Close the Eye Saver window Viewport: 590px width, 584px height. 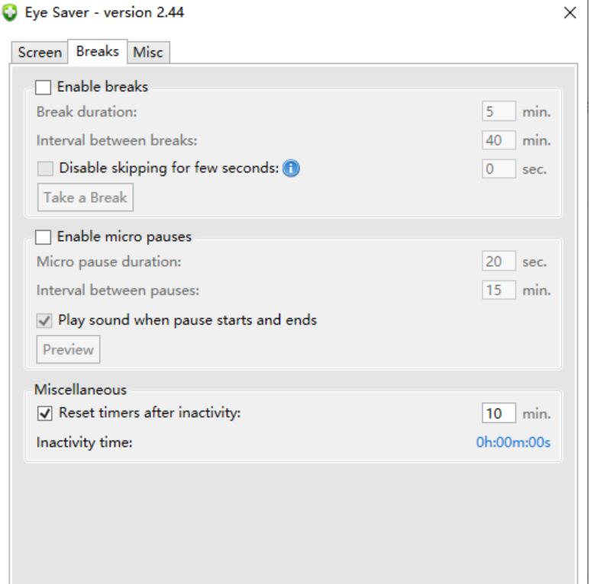569,13
